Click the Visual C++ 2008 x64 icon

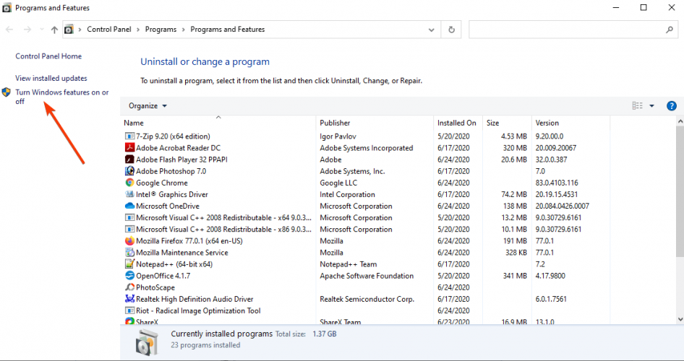coord(129,218)
